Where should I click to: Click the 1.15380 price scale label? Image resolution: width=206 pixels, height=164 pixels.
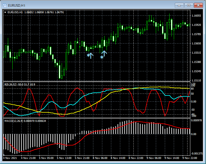click(196, 62)
